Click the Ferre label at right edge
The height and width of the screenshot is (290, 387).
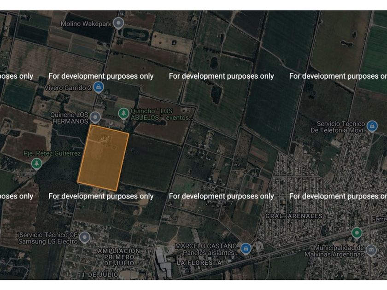coord(379,219)
